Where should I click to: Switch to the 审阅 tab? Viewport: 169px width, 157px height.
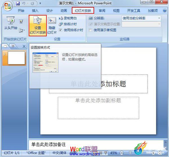(102, 11)
